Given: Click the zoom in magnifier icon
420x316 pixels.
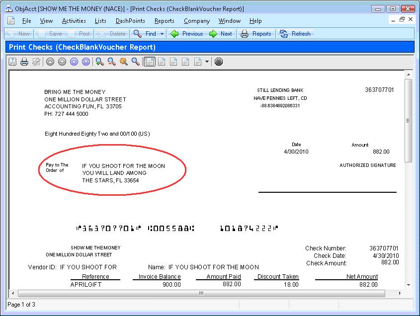Looking at the screenshot, I should [99, 62].
